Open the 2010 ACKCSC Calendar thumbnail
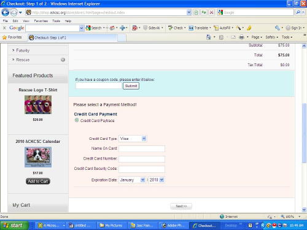Viewport: 307px width, 230px height. (38, 157)
